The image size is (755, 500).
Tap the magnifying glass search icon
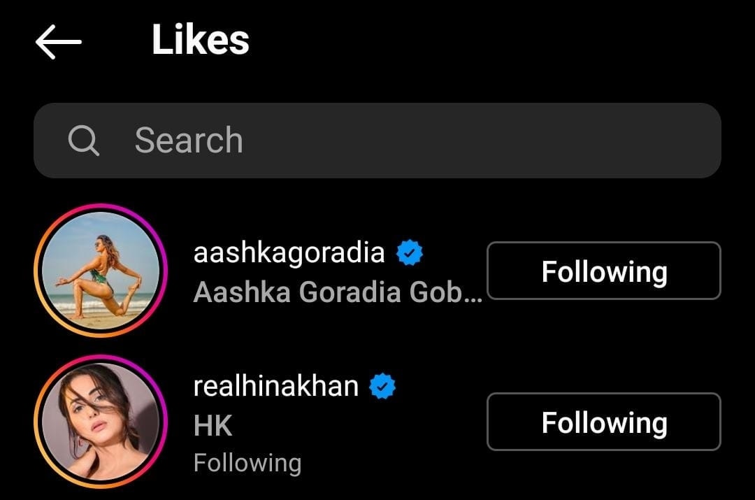tap(84, 141)
